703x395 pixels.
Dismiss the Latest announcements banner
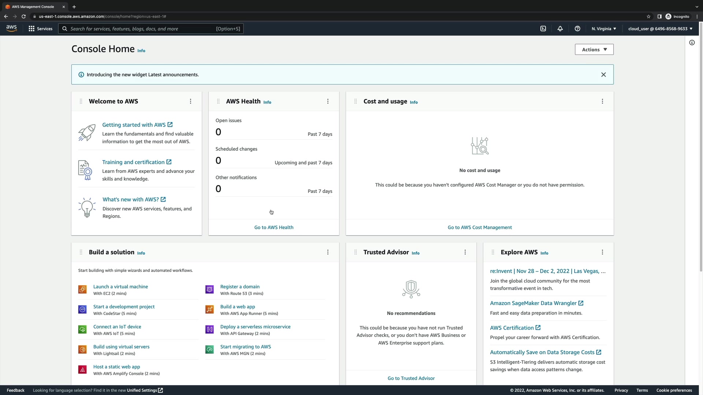pos(603,75)
